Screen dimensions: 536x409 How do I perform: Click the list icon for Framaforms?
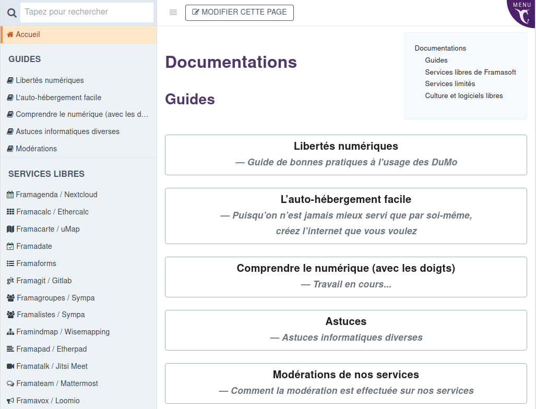coord(10,263)
